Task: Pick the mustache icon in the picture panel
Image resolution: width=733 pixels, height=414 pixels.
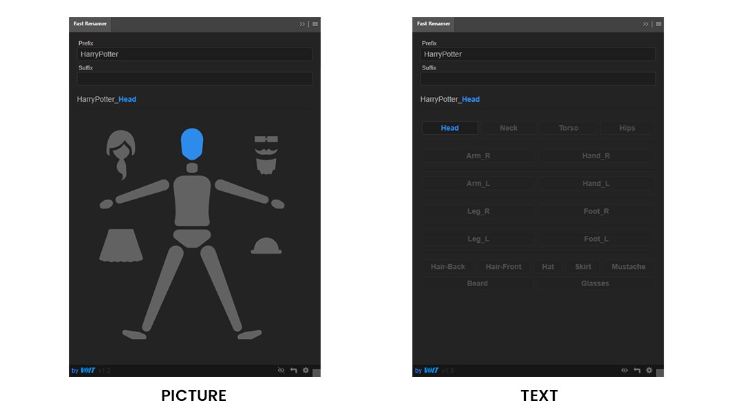Action: 266,151
